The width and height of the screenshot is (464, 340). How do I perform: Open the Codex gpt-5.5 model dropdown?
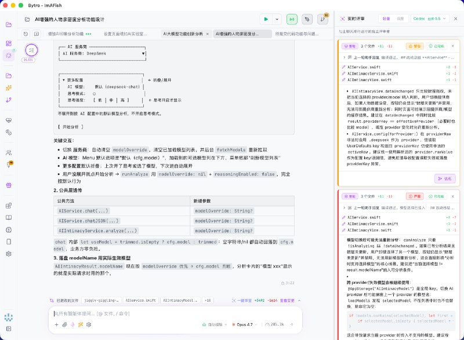[x=429, y=19]
